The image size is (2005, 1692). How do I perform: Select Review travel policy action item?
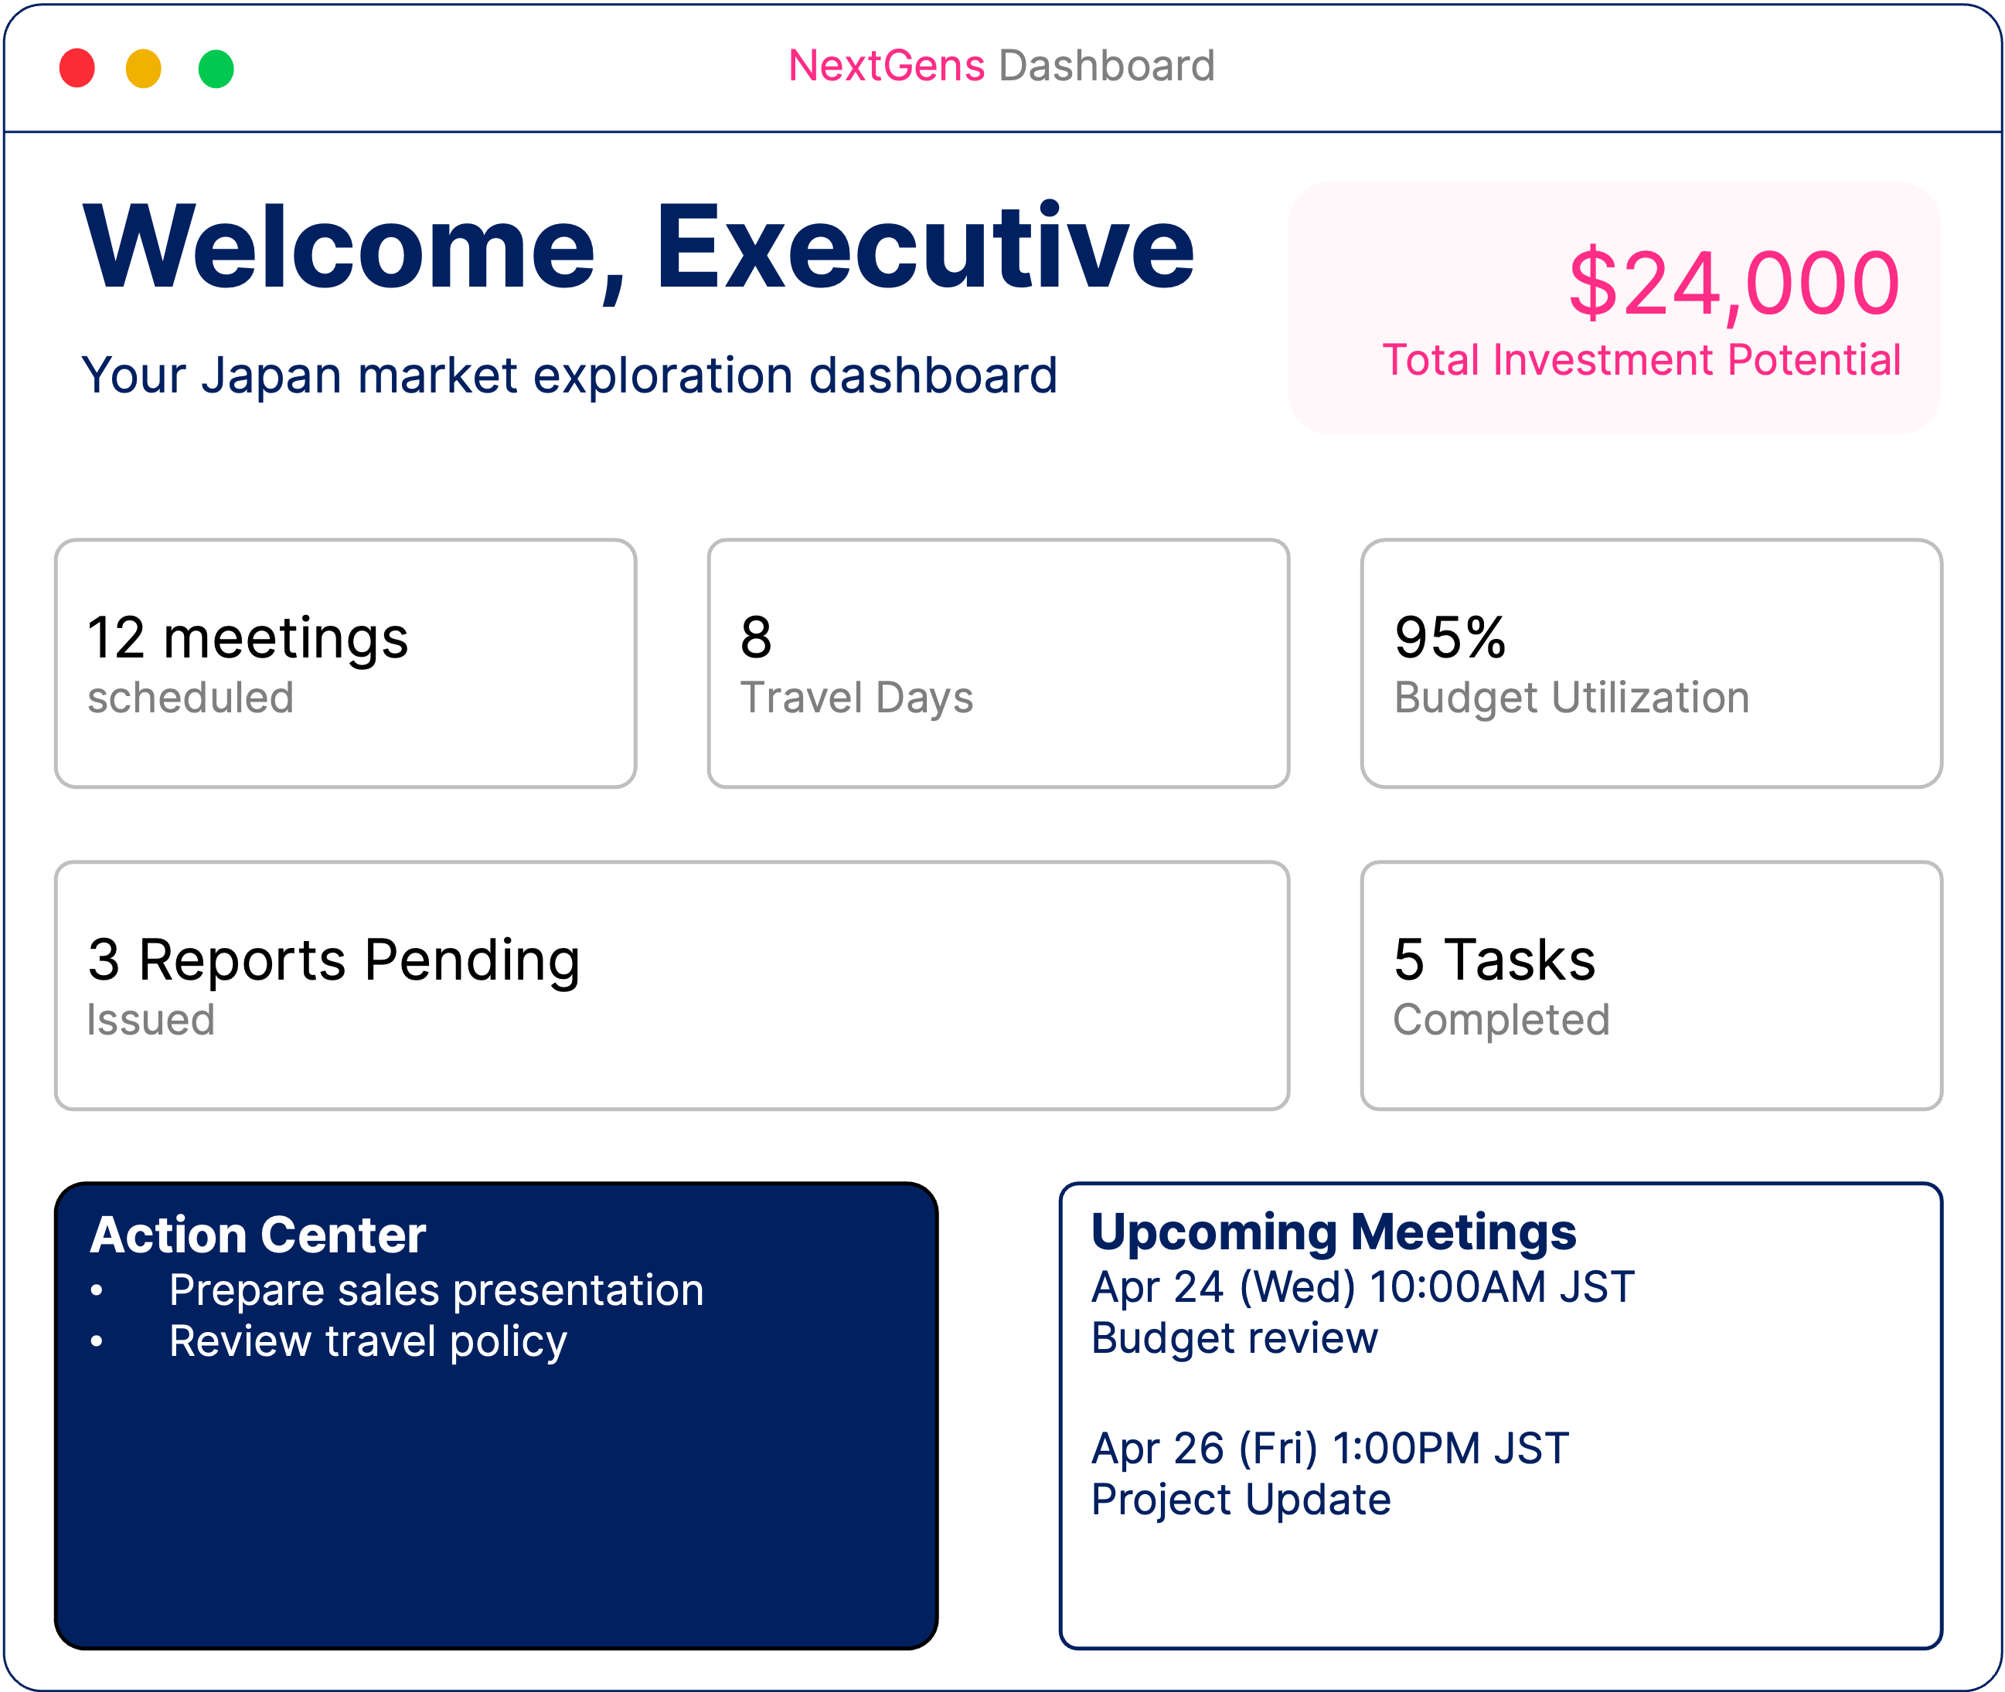[x=367, y=1341]
